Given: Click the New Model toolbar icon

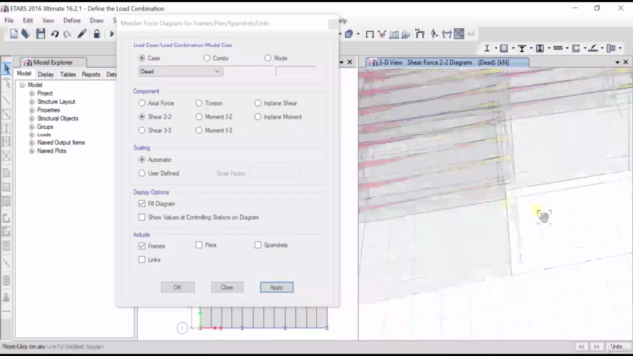Looking at the screenshot, I should (x=13, y=34).
